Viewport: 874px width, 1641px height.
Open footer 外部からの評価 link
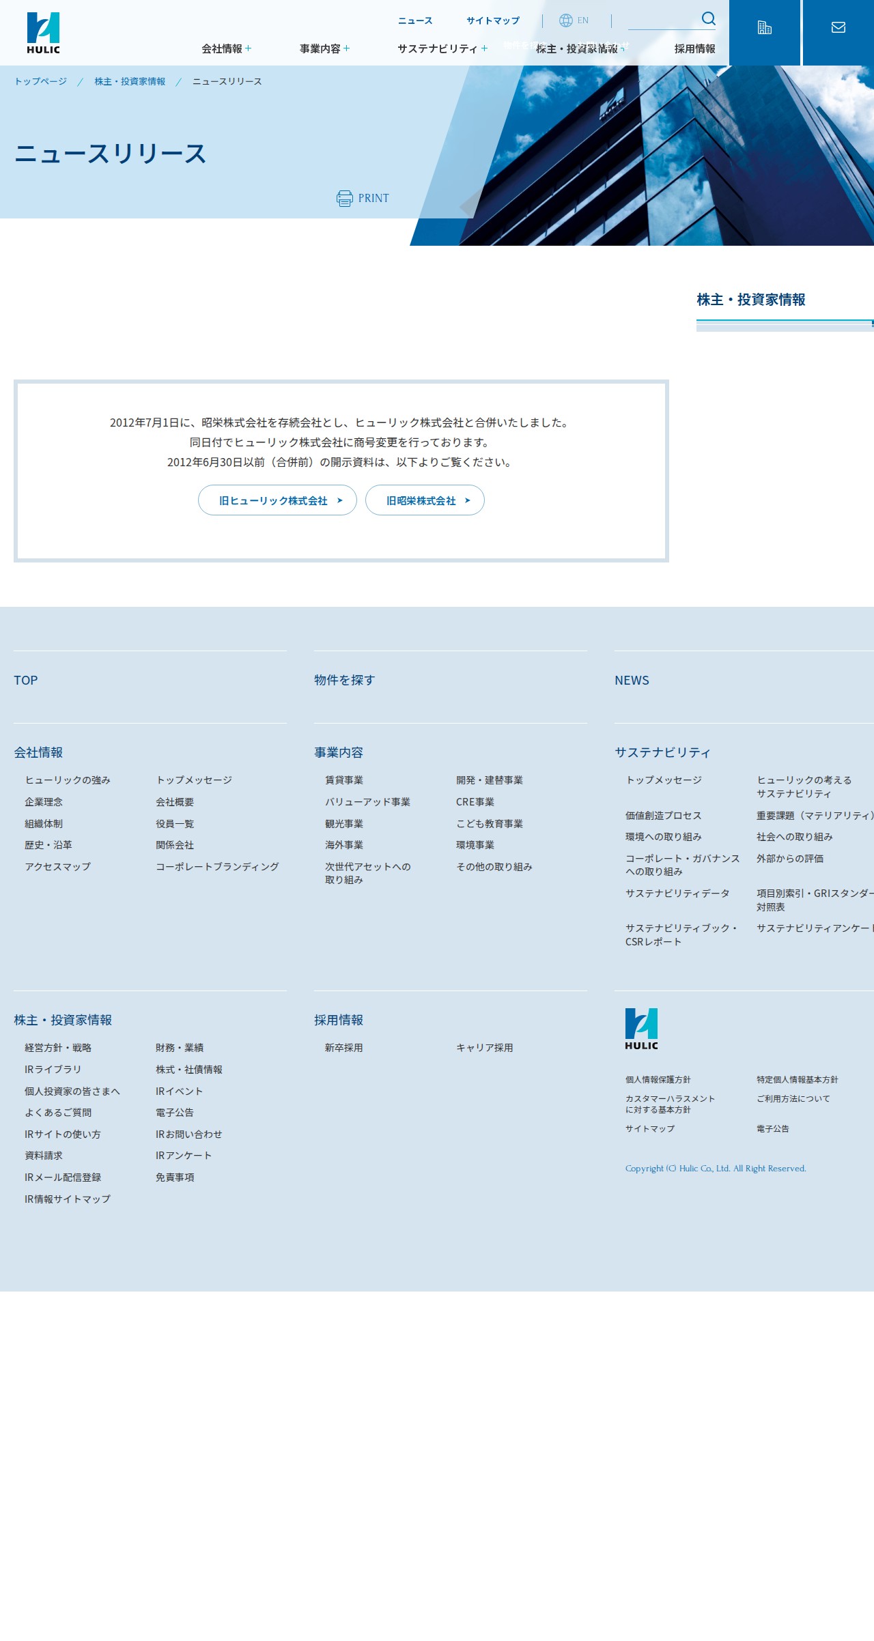[x=790, y=859]
